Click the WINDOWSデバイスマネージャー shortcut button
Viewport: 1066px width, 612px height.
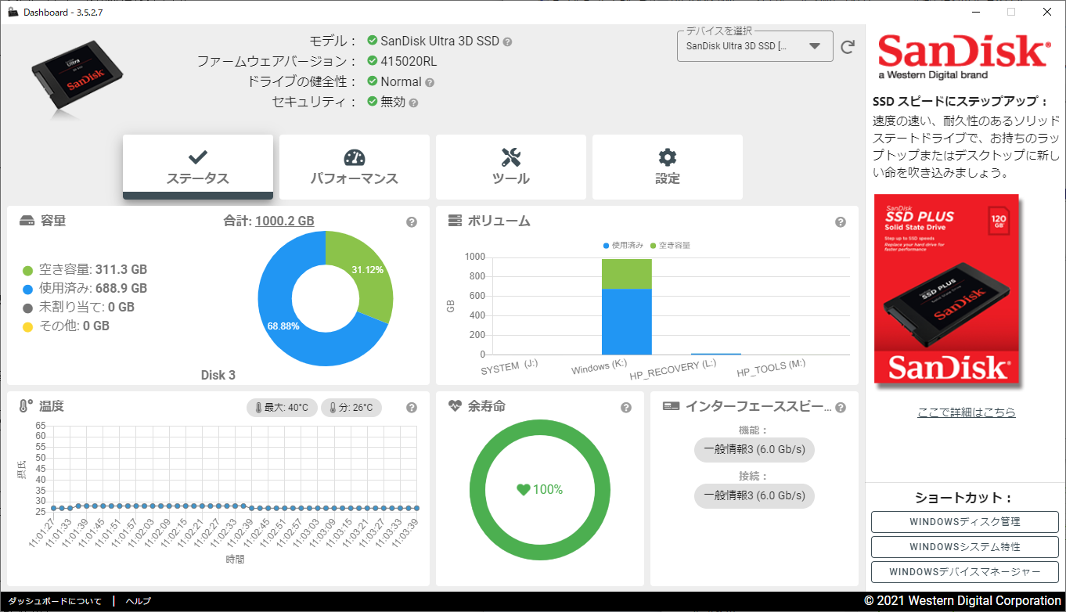tap(965, 572)
